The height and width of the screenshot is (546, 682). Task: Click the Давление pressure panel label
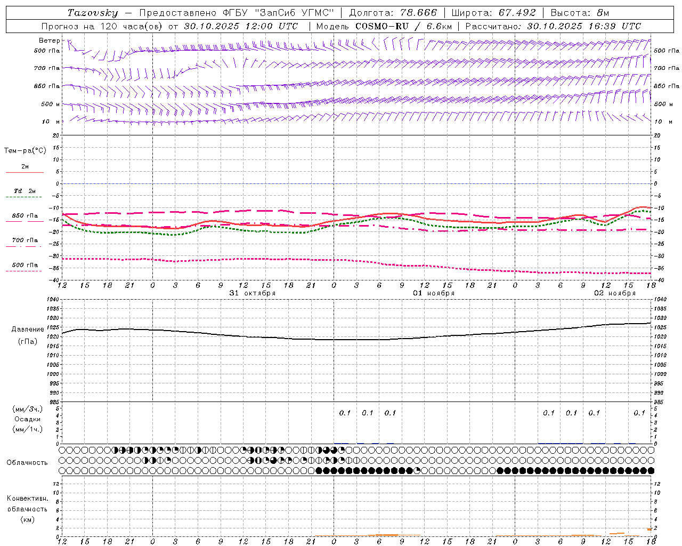[28, 330]
